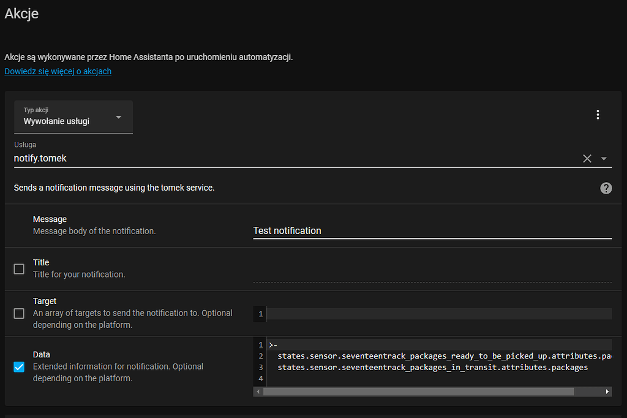Clear the notify.tomek service field
This screenshot has height=418, width=627.
point(587,159)
